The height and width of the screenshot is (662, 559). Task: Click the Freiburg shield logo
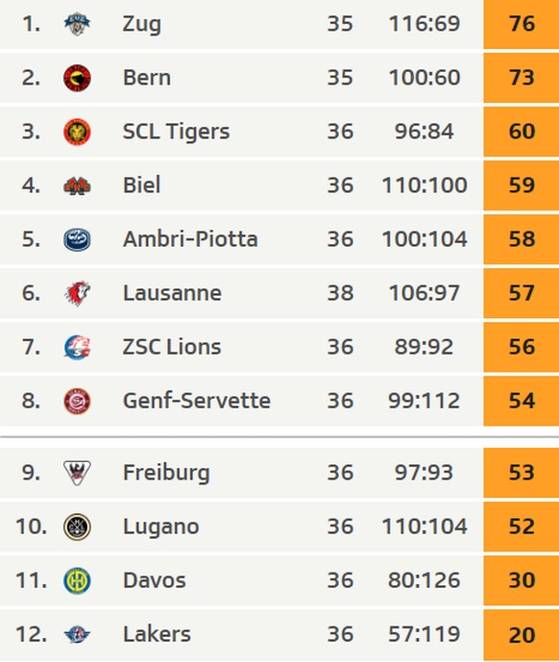(x=77, y=473)
